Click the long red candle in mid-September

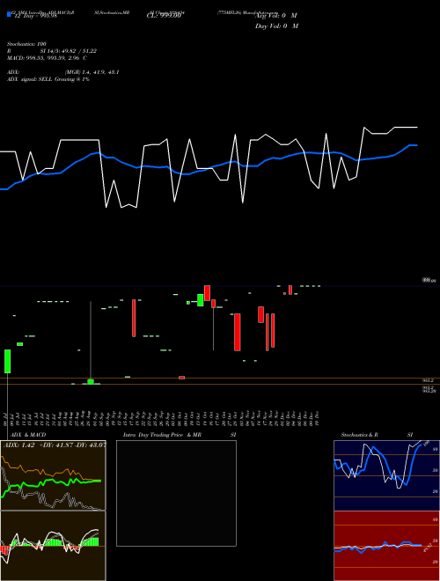pyautogui.click(x=134, y=318)
